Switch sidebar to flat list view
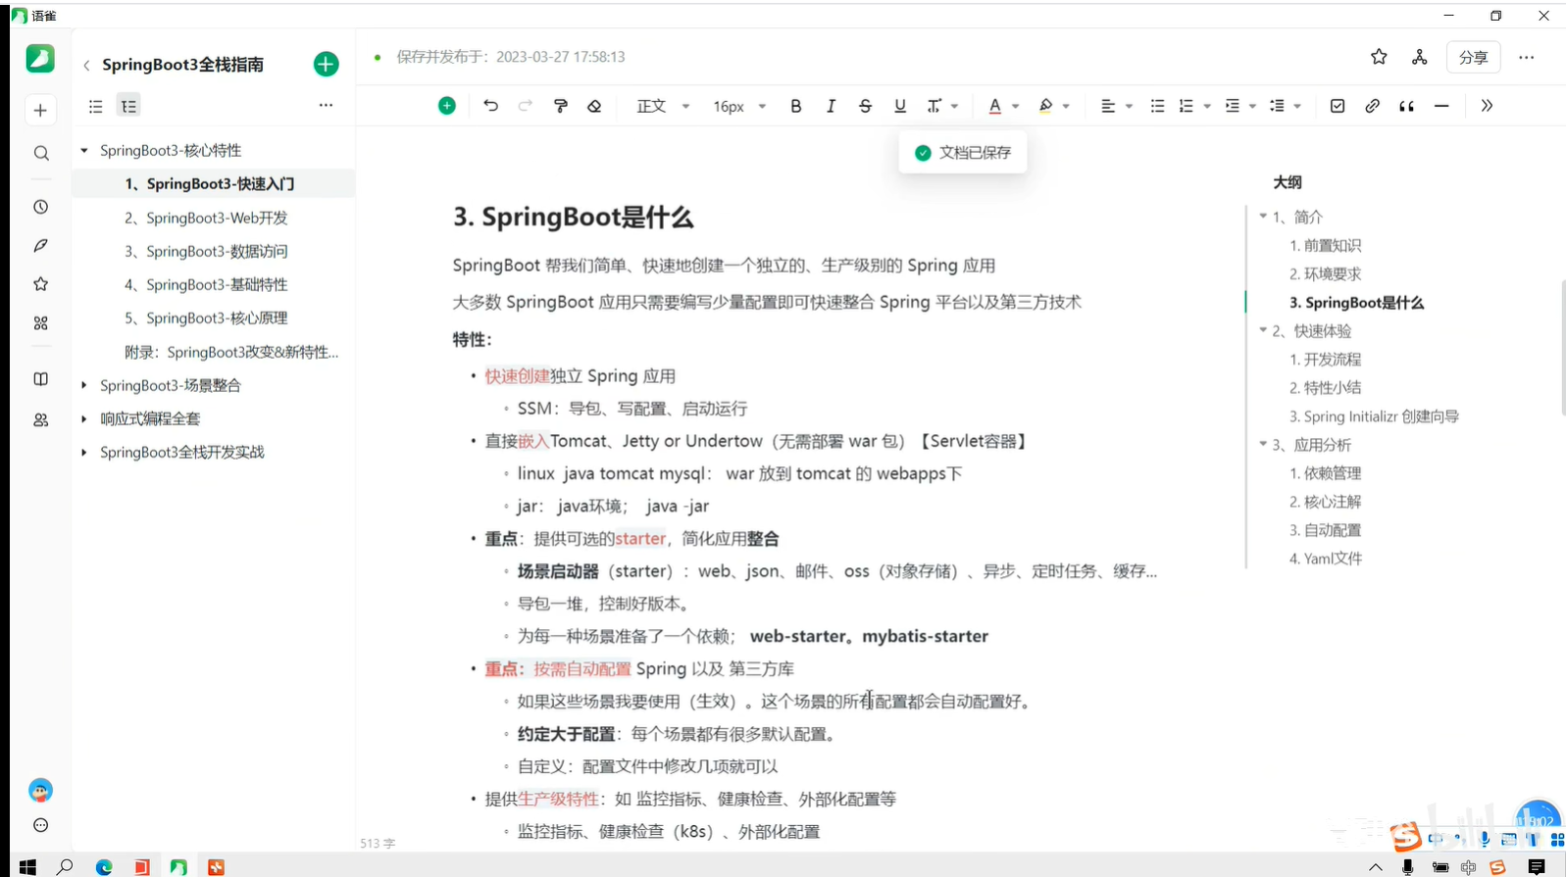 [x=95, y=106]
